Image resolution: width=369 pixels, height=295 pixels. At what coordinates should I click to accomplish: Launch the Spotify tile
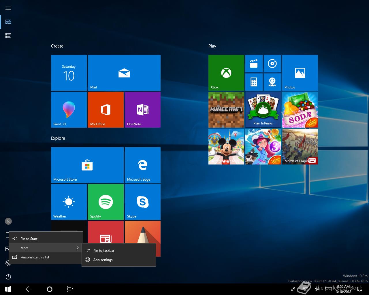point(106,202)
